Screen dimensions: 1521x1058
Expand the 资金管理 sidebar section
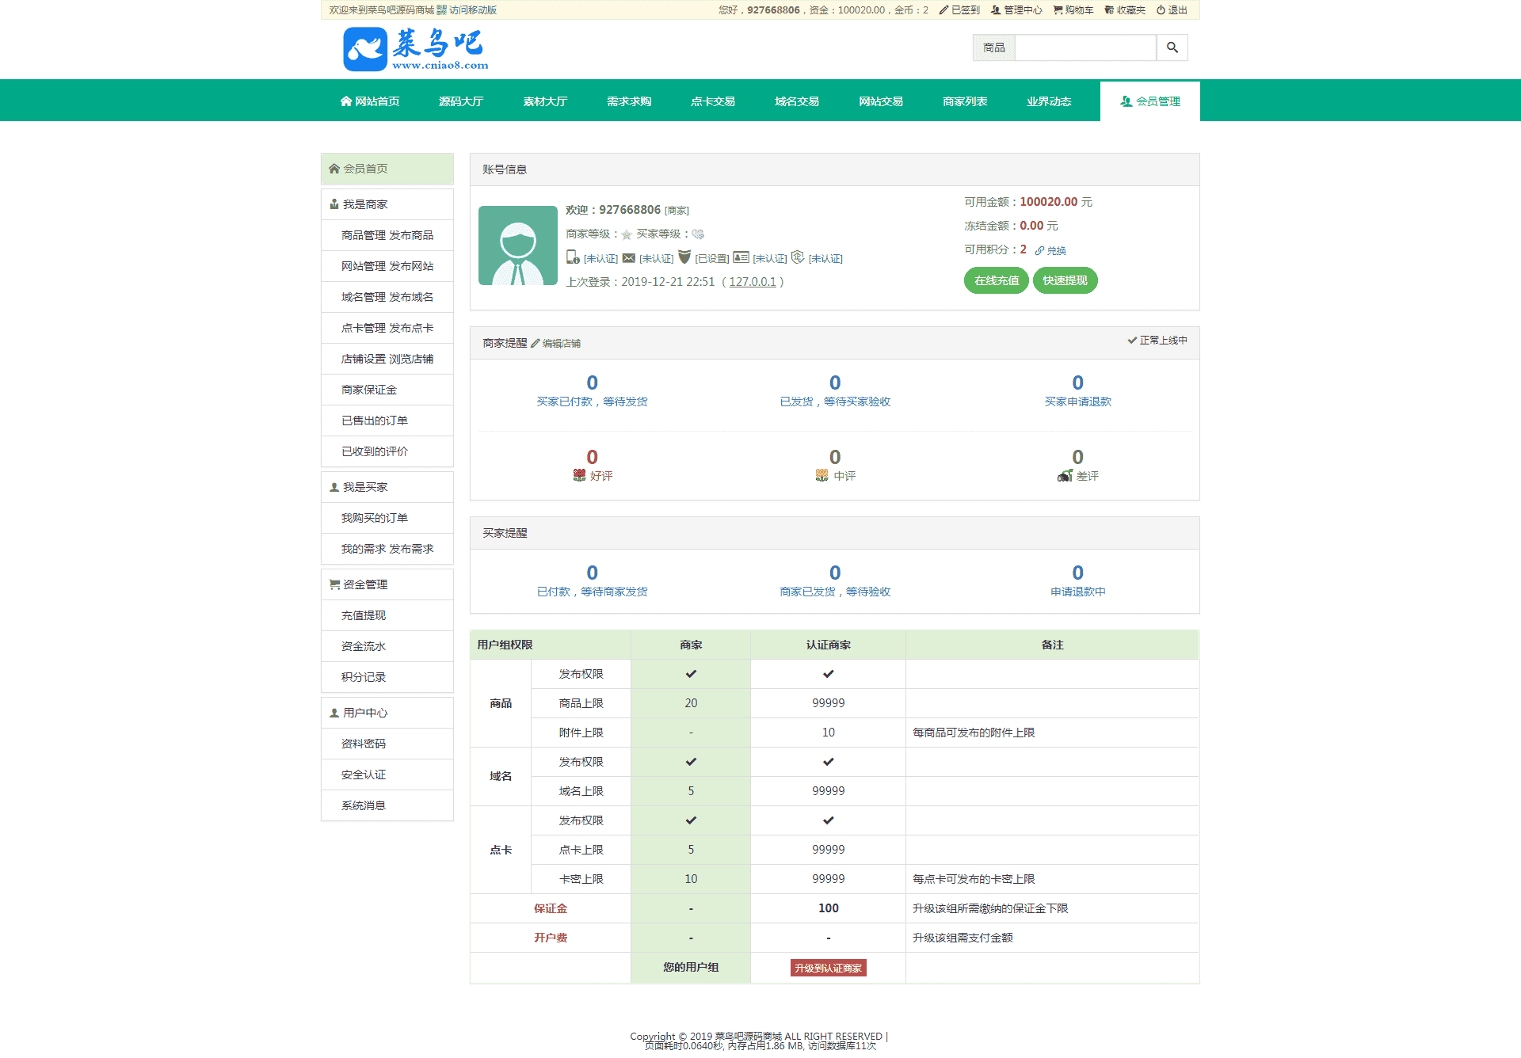point(365,584)
